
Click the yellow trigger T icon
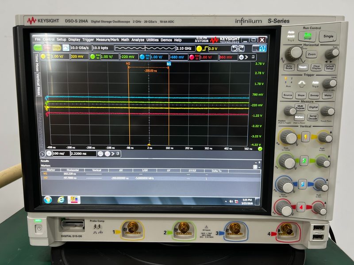199,49
